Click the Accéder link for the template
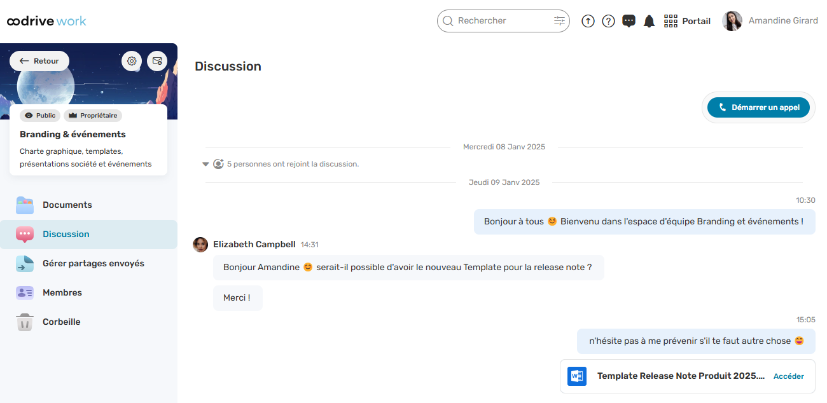The width and height of the screenshot is (827, 403). point(788,376)
